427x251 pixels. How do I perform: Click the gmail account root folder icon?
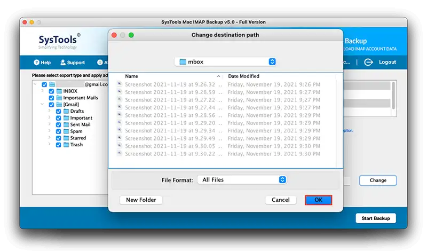pos(52,84)
